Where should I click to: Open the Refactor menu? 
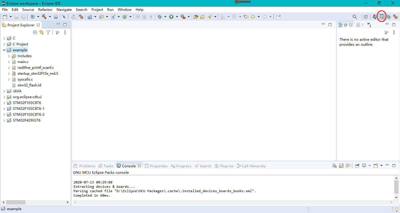pyautogui.click(x=45, y=10)
